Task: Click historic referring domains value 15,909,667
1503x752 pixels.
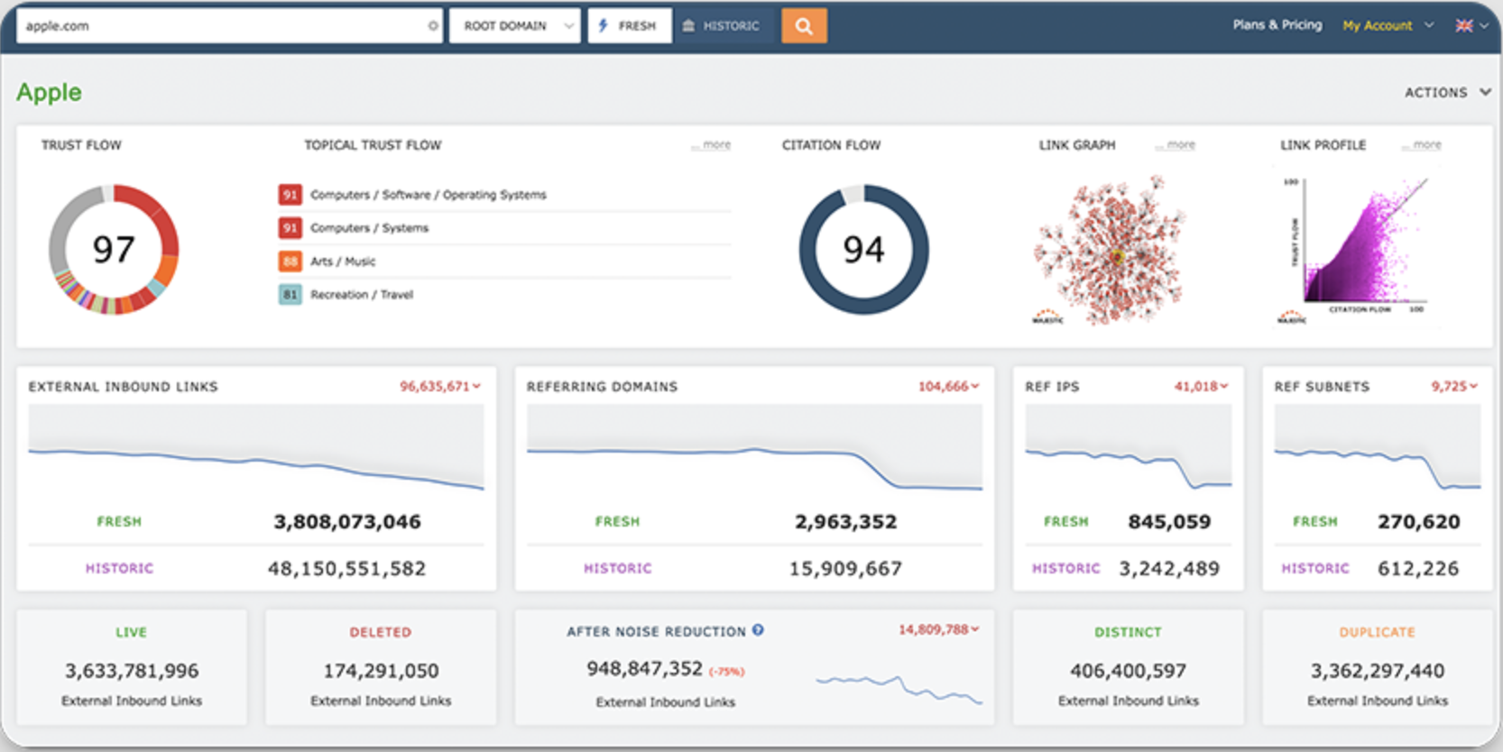Action: (x=845, y=569)
